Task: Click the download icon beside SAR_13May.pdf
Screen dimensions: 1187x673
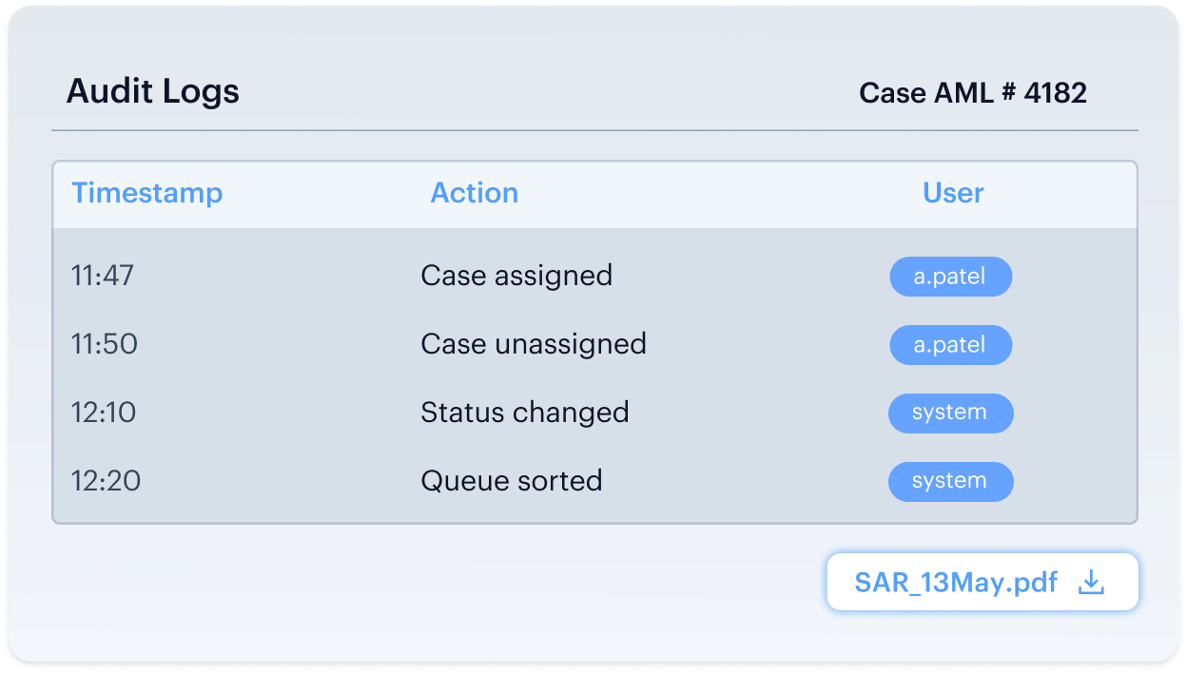Action: coord(1091,582)
